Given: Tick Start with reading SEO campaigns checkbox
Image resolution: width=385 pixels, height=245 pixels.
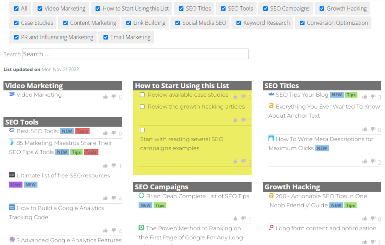Looking at the screenshot, I should [142, 130].
